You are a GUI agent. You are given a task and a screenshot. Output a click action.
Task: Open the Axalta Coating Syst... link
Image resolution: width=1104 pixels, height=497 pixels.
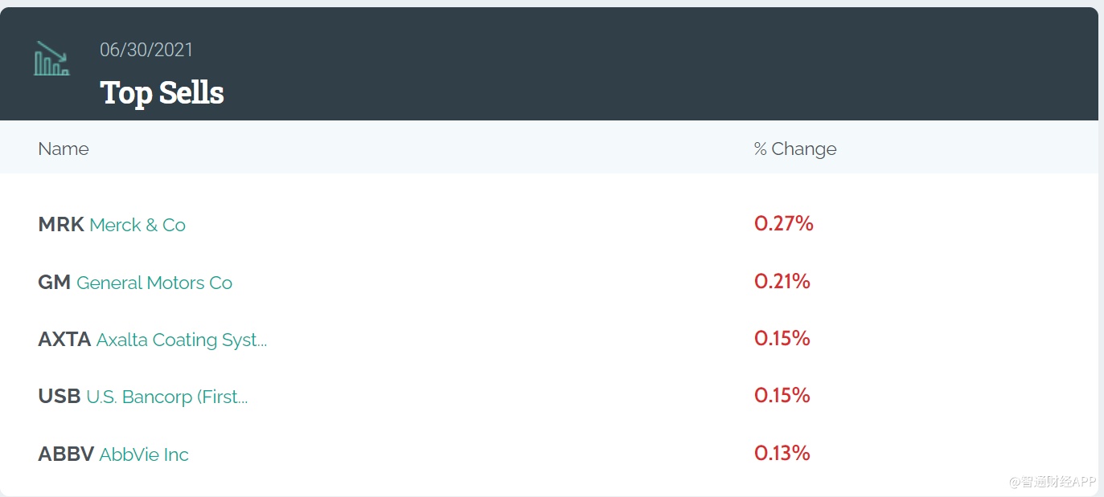tap(182, 340)
